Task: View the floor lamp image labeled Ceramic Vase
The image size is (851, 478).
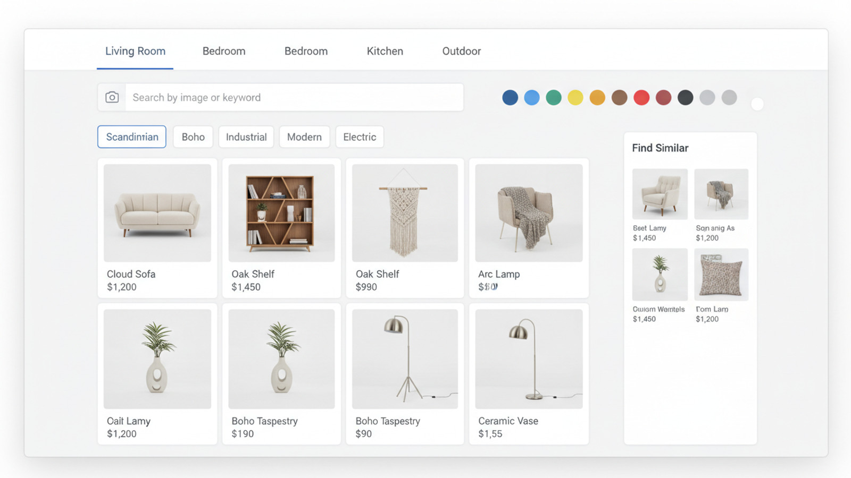Action: 529,359
